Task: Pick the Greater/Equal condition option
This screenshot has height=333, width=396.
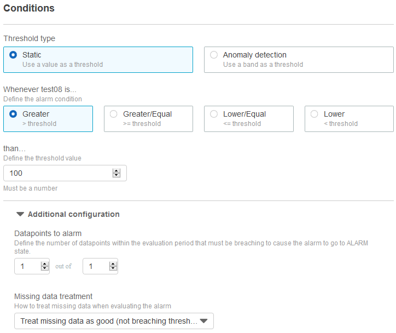Action: (114, 114)
